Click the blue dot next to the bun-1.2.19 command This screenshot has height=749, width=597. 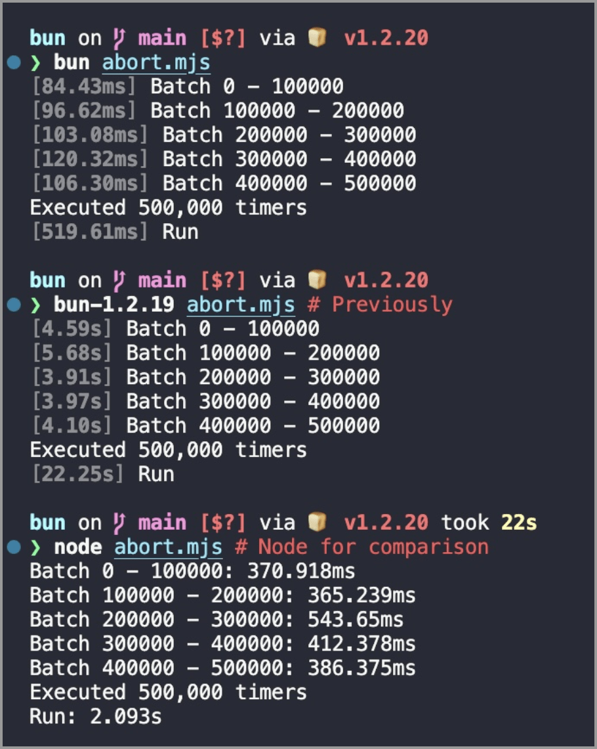point(14,305)
